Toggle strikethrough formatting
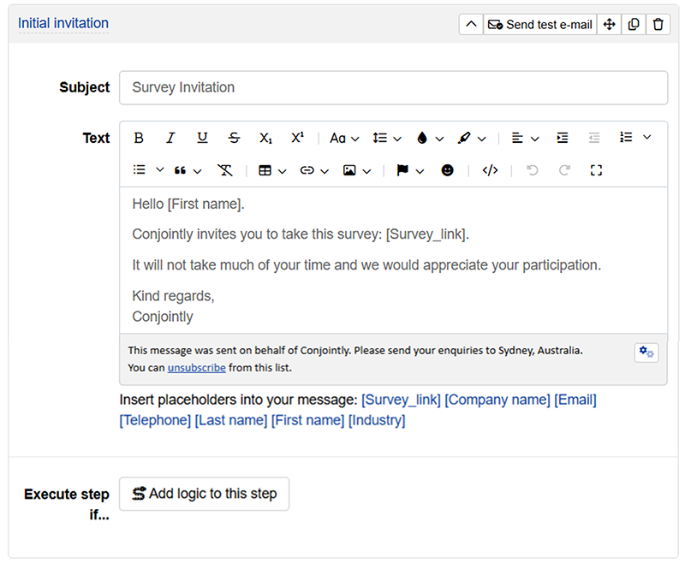The width and height of the screenshot is (685, 563). pyautogui.click(x=235, y=138)
